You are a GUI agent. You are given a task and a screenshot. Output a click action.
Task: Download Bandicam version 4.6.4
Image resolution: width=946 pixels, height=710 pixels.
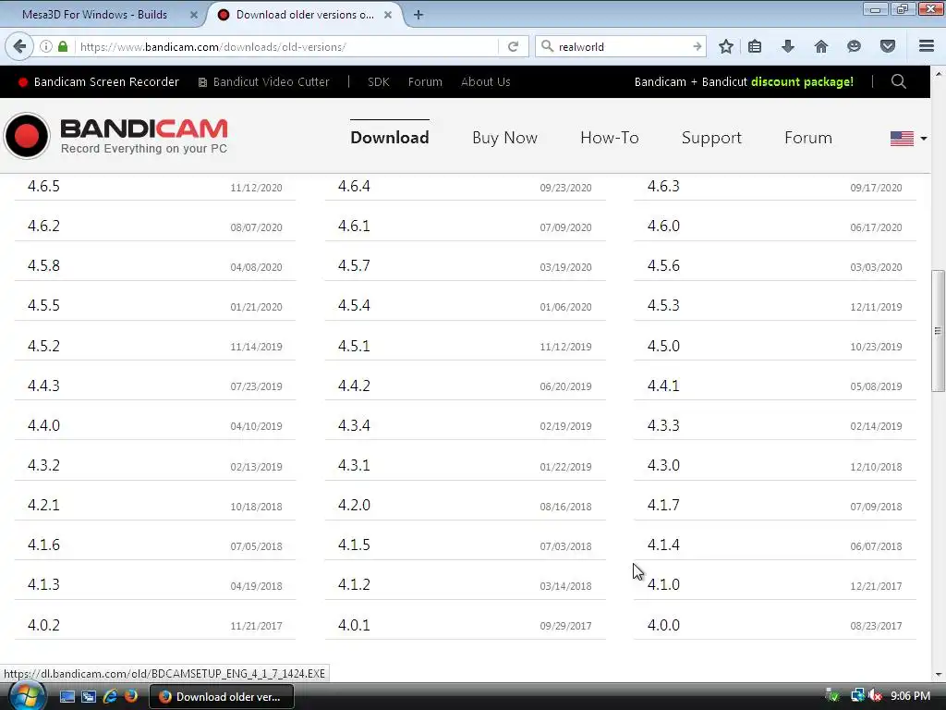coord(354,186)
